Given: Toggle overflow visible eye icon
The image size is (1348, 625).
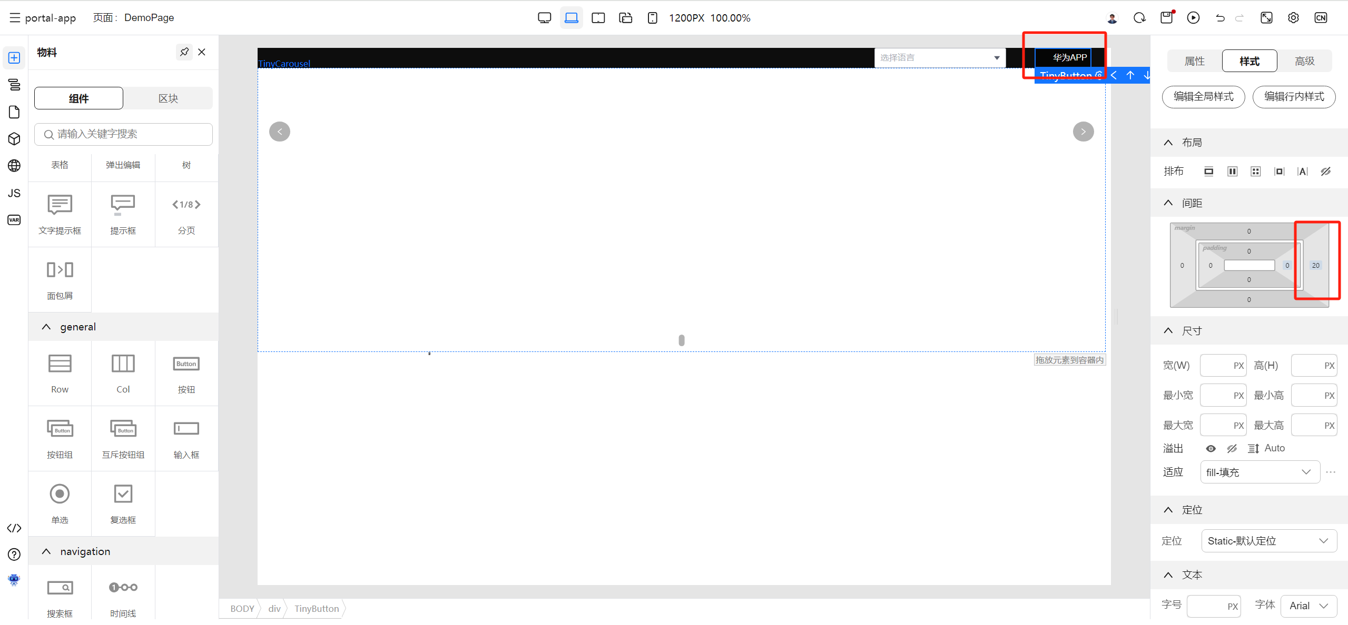Looking at the screenshot, I should click(1211, 448).
